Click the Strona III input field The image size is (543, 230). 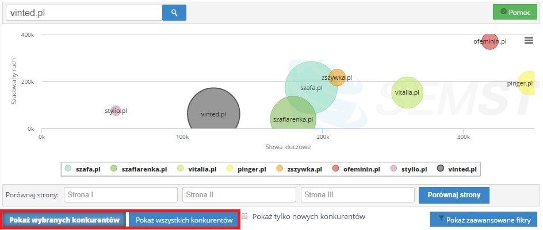tap(357, 195)
